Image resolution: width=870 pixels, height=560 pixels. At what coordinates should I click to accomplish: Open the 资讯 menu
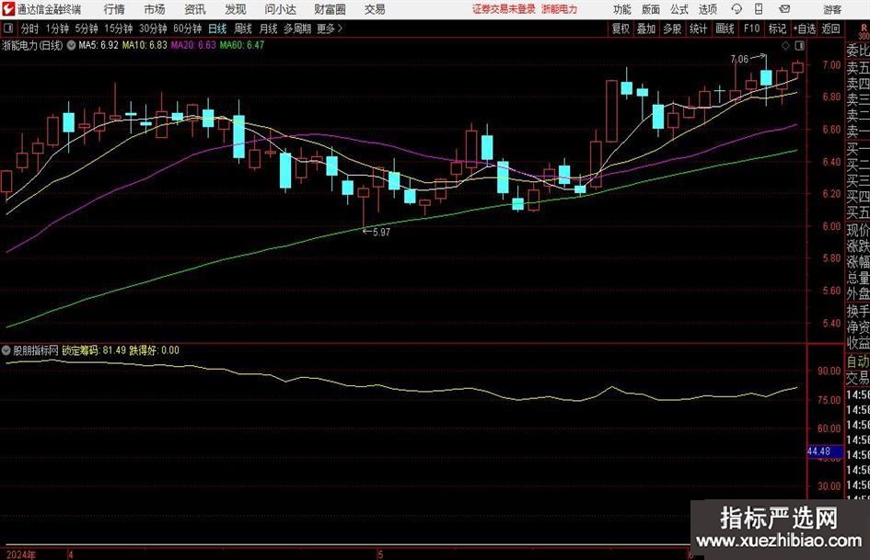(195, 9)
